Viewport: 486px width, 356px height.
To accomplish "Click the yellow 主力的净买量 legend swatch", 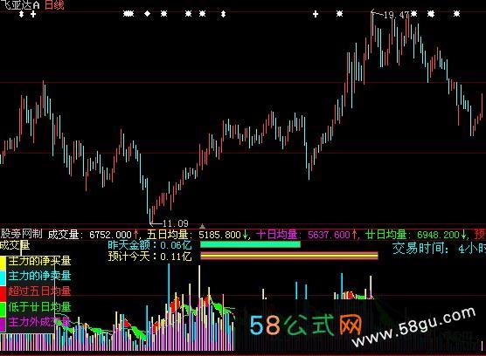I will [3, 263].
